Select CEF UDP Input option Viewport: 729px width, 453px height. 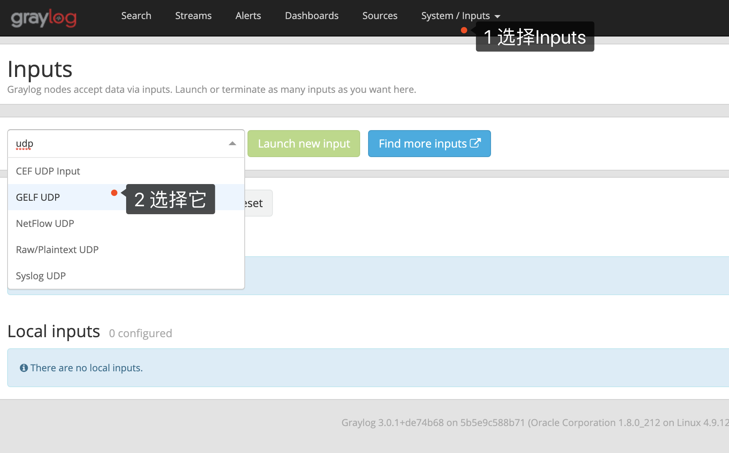[126, 171]
